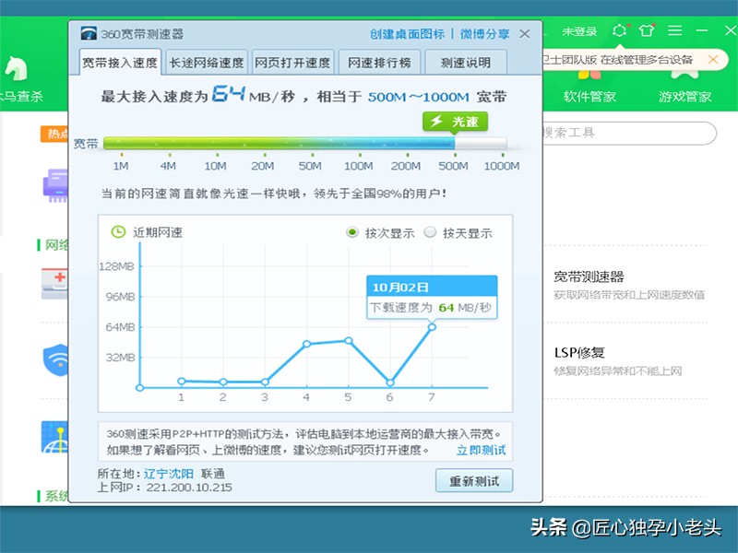Switch to the 网速排行榜 tab

click(x=377, y=63)
